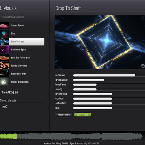Select the Dive visual thumbnail

[4, 34]
